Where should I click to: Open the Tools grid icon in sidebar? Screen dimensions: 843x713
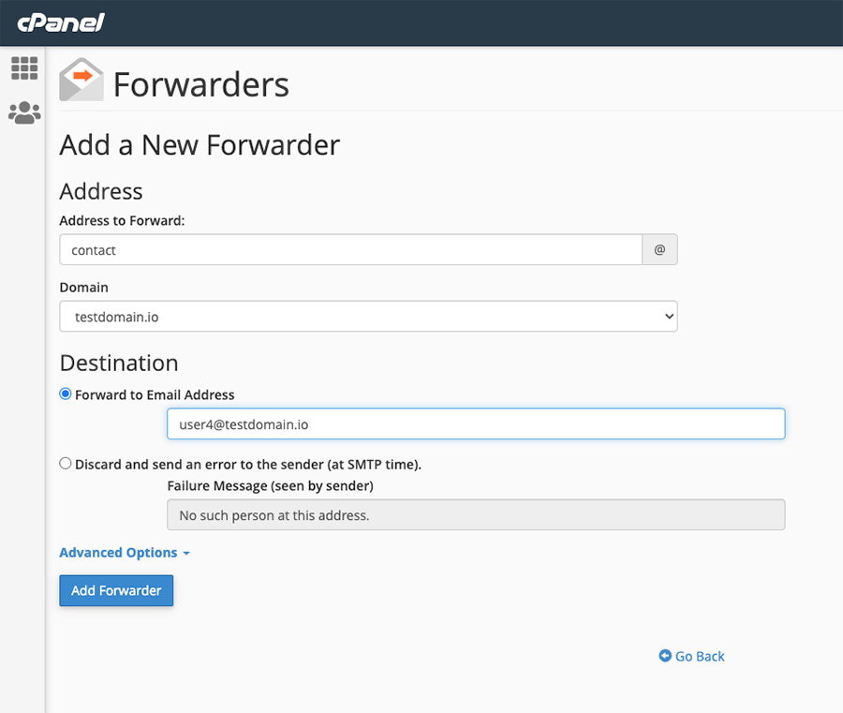pos(24,68)
